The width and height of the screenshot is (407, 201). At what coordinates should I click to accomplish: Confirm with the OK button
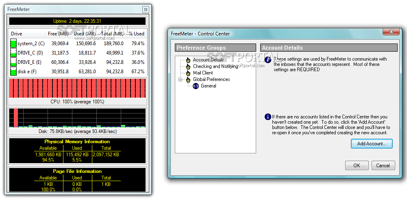(x=357, y=166)
